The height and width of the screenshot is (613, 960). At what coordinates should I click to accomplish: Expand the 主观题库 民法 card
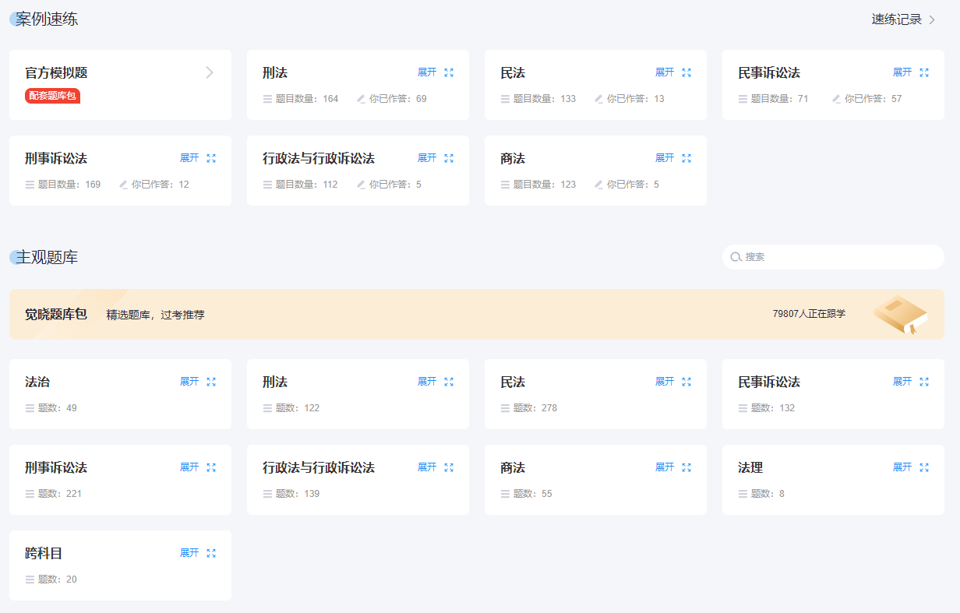665,382
